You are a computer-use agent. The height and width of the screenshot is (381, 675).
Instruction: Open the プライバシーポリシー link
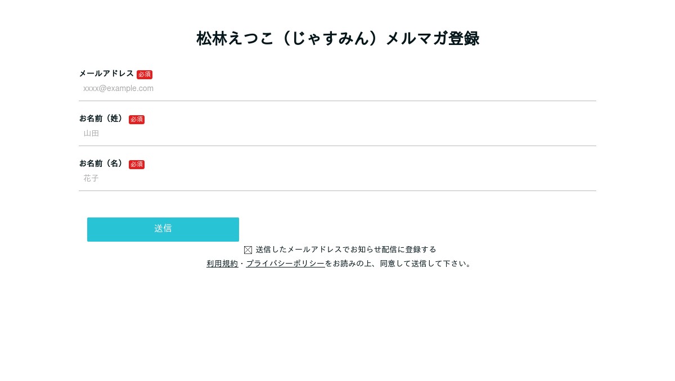[285, 264]
